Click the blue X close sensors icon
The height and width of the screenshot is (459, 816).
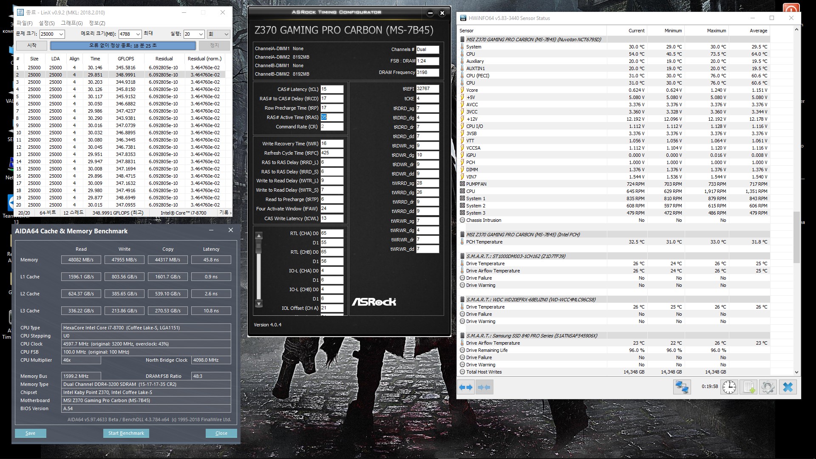pos(788,387)
